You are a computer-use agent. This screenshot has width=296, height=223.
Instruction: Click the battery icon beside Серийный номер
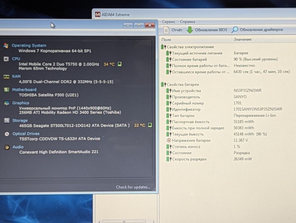169,103
